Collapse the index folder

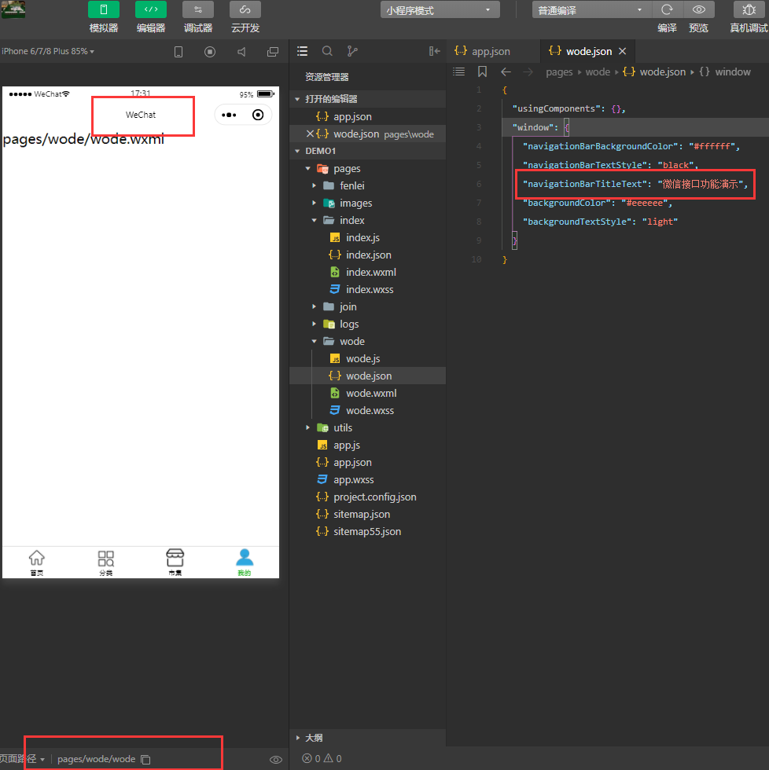coord(315,221)
